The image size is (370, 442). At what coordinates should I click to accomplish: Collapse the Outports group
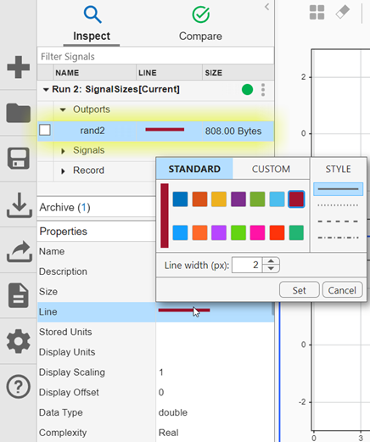63,109
